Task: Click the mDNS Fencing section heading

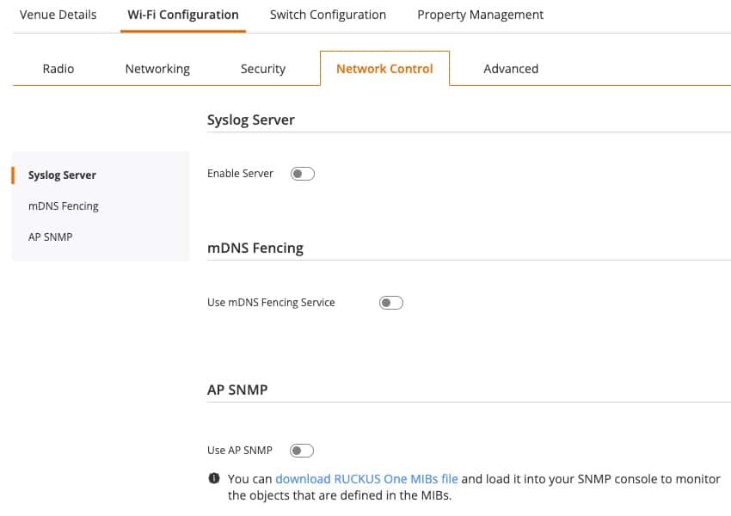Action: [x=255, y=248]
